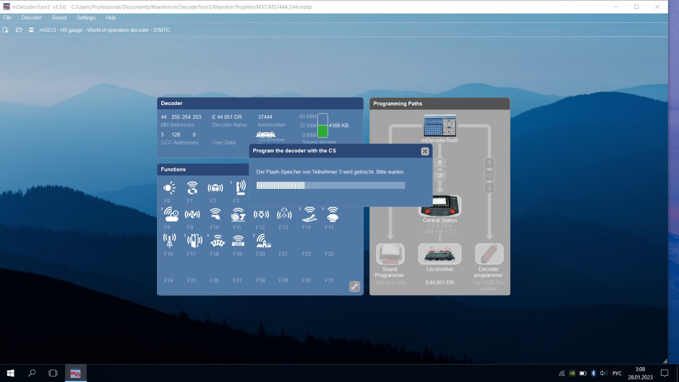
Task: Click the save disk toolbar icon
Action: pyautogui.click(x=31, y=30)
